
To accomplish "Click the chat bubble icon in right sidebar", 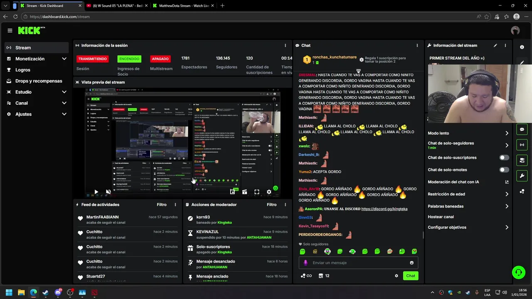I will pyautogui.click(x=522, y=129).
